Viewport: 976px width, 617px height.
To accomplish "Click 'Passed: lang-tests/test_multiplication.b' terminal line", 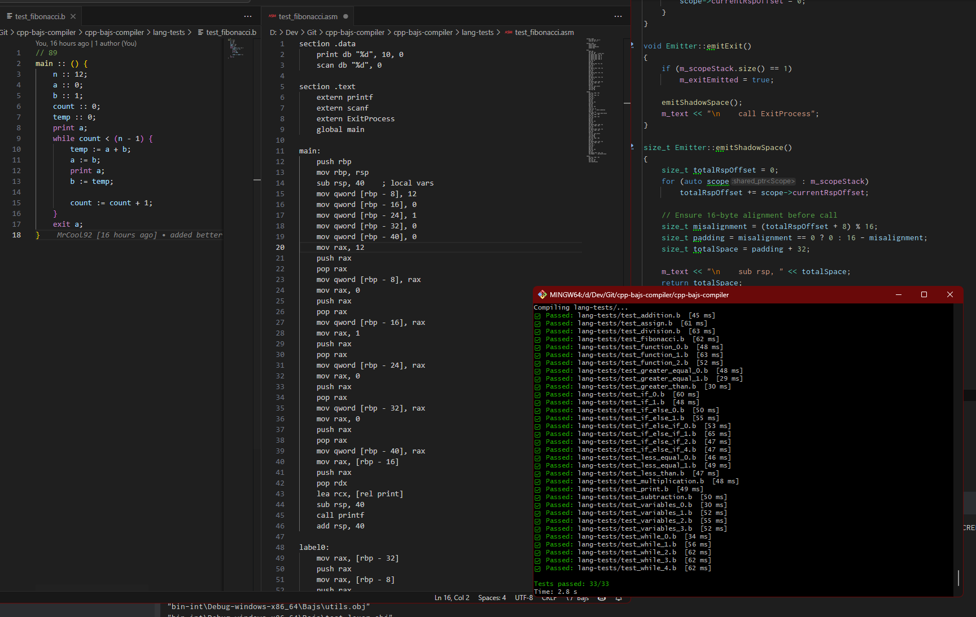I will coord(637,481).
